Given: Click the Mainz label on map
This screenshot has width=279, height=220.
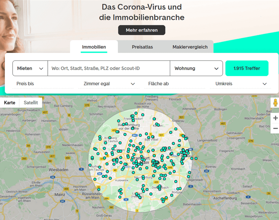Looking at the screenshot, I should pyautogui.click(x=60, y=194).
